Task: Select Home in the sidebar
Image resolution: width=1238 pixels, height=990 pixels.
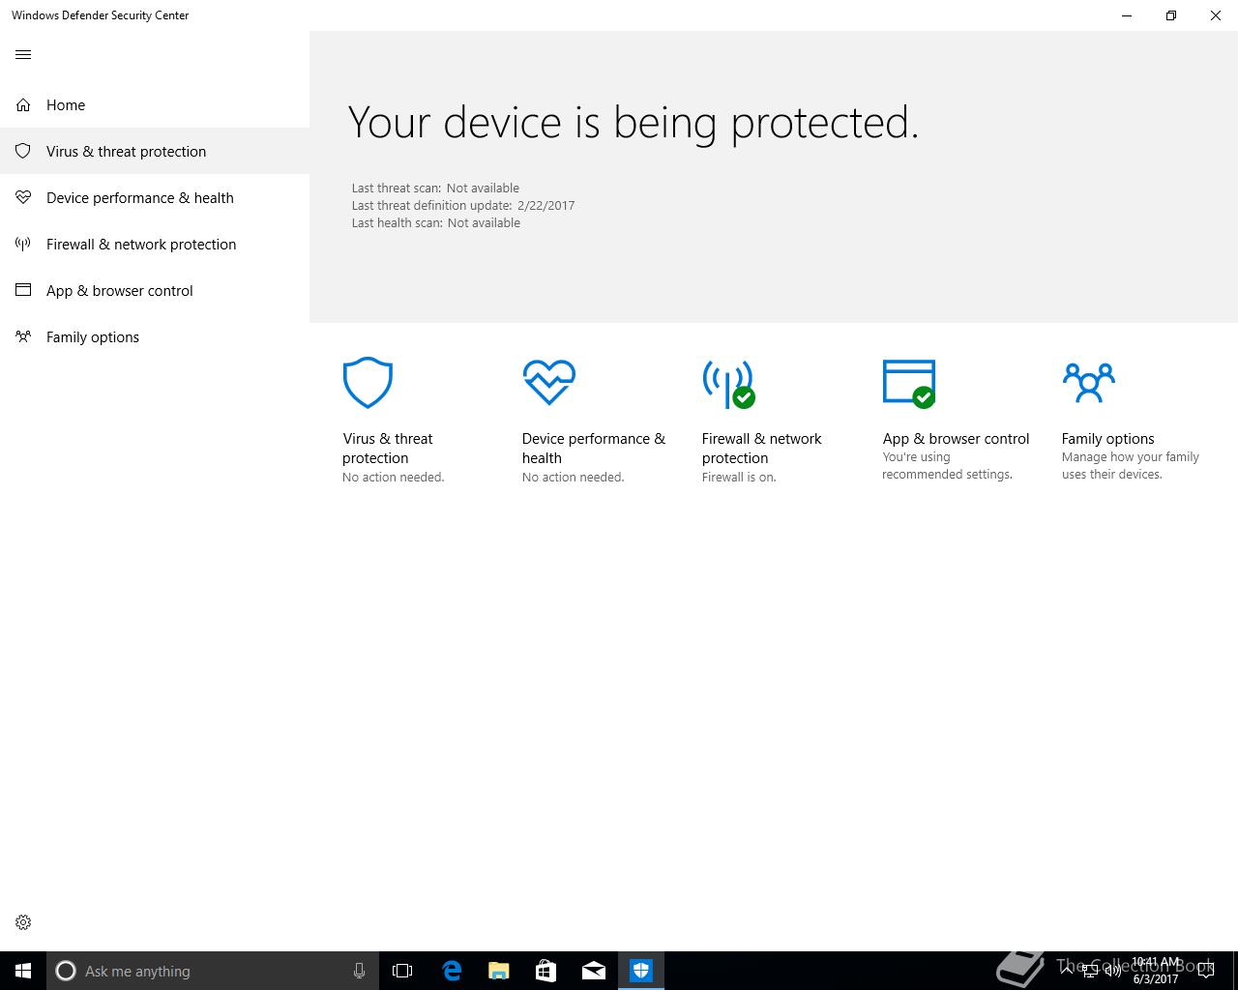Action: click(66, 104)
